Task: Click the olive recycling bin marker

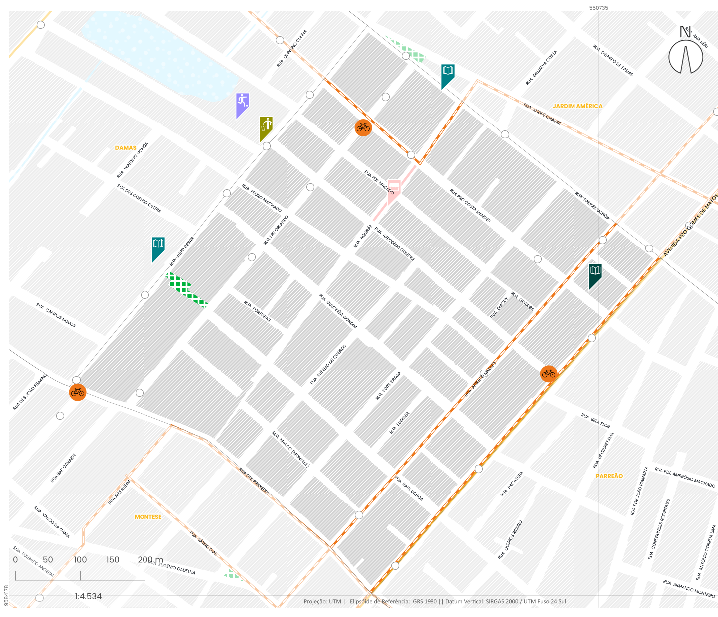Action: [266, 127]
